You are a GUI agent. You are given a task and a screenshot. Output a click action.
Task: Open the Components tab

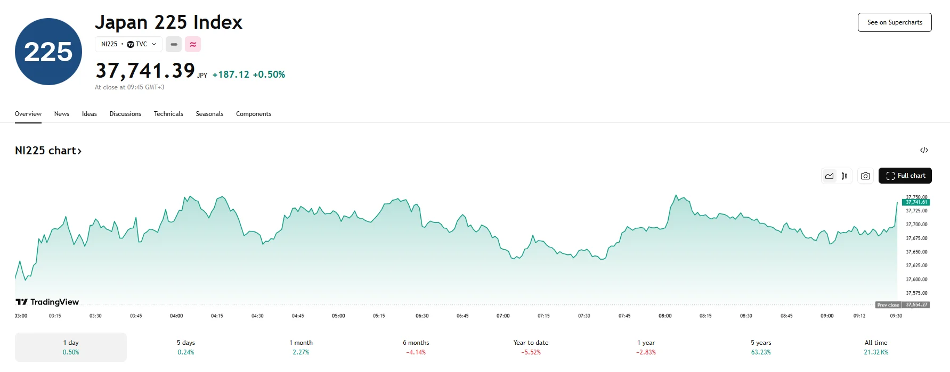click(x=254, y=114)
